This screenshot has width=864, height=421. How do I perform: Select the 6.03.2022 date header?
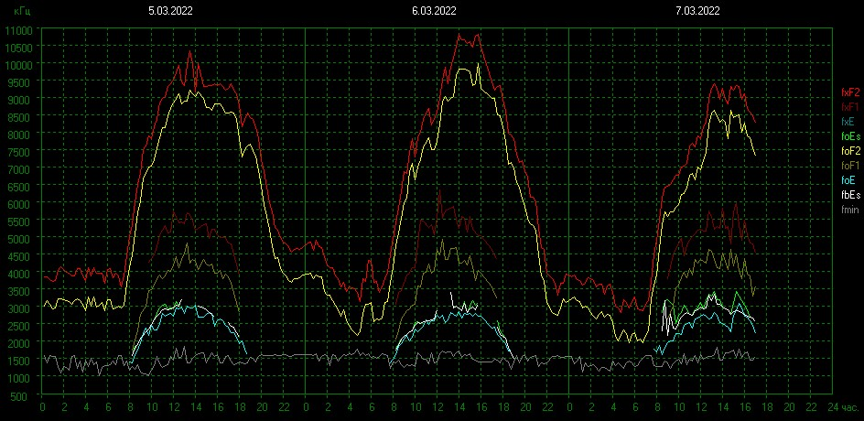435,11
